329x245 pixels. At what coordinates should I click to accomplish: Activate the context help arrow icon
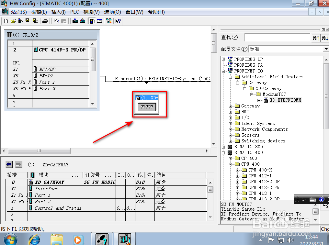[118, 21]
